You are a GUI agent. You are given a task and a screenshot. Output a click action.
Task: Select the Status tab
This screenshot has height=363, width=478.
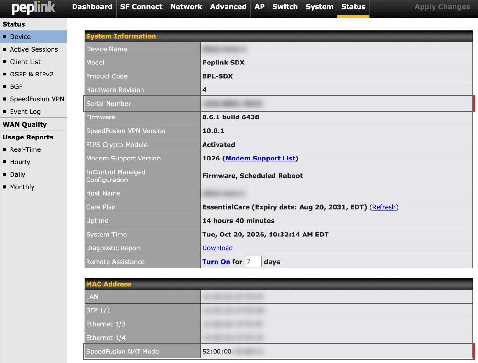click(x=353, y=7)
